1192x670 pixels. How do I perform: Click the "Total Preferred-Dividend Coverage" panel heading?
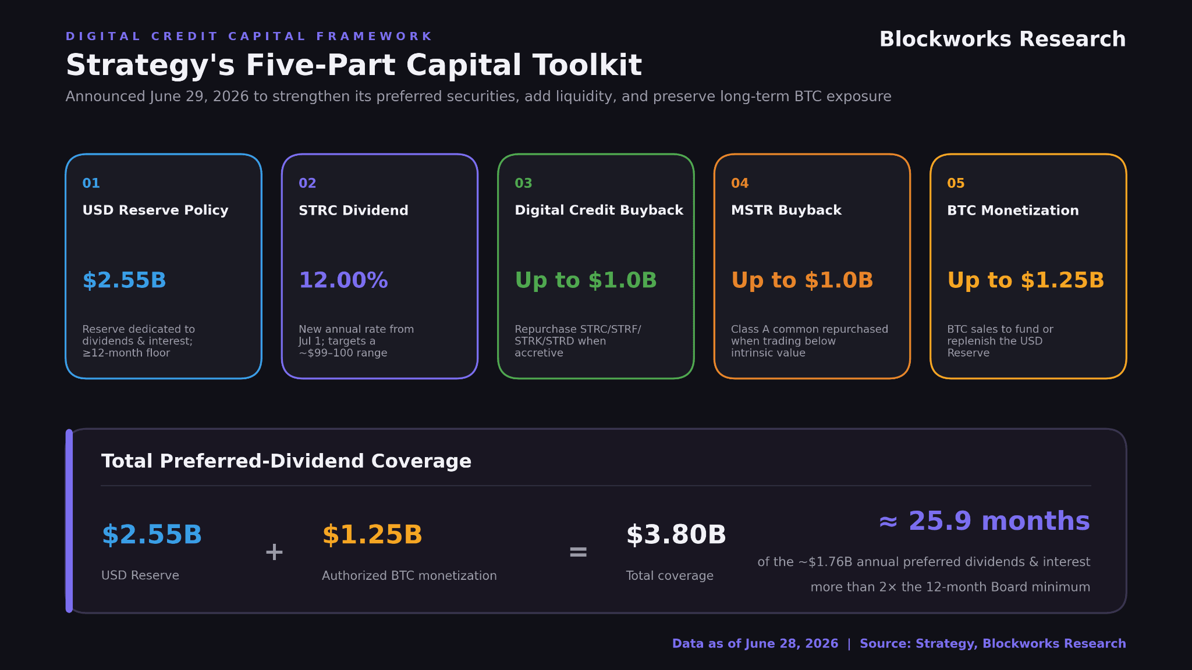(286, 461)
